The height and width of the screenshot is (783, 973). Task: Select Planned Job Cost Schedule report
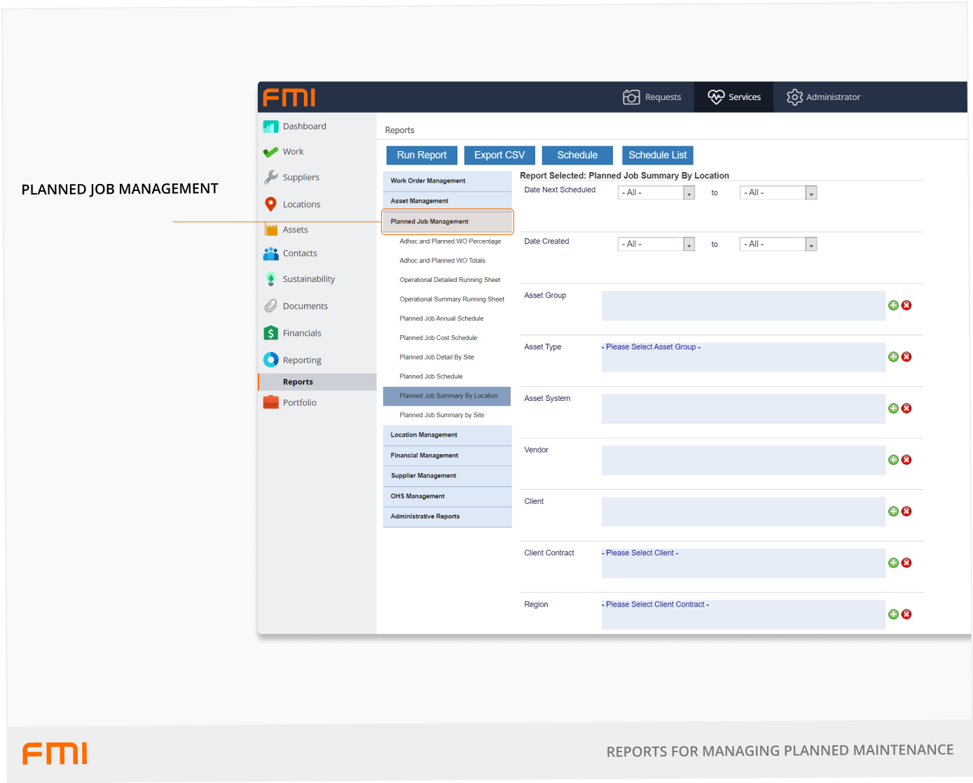438,338
